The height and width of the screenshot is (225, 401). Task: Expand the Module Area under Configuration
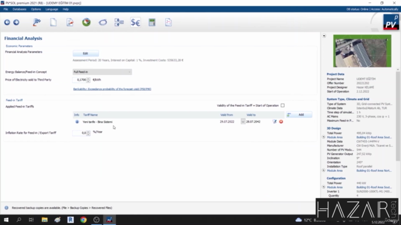[x=323, y=187]
